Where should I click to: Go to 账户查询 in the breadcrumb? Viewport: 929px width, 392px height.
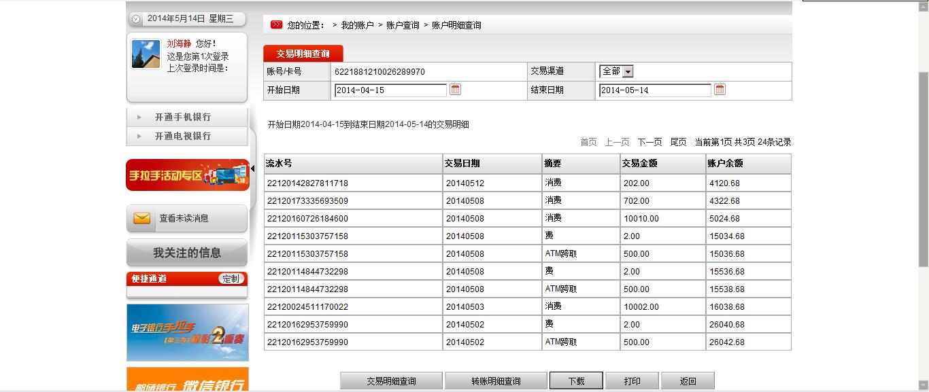pos(403,25)
